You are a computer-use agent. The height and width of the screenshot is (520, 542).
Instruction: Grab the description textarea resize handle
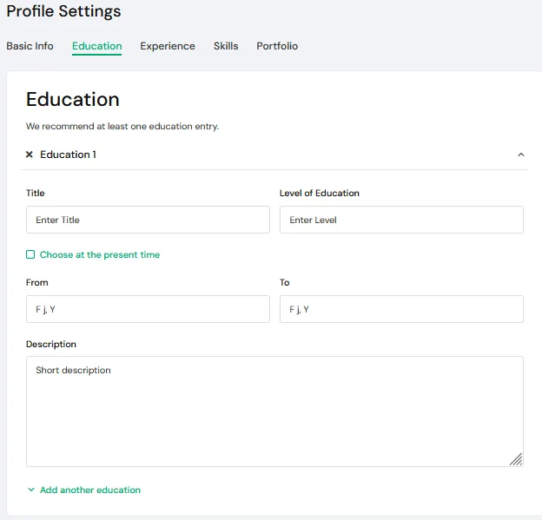pyautogui.click(x=516, y=459)
